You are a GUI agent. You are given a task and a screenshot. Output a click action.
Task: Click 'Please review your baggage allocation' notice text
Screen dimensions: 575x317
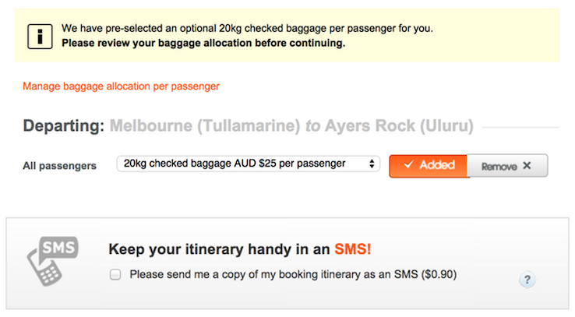(x=203, y=44)
